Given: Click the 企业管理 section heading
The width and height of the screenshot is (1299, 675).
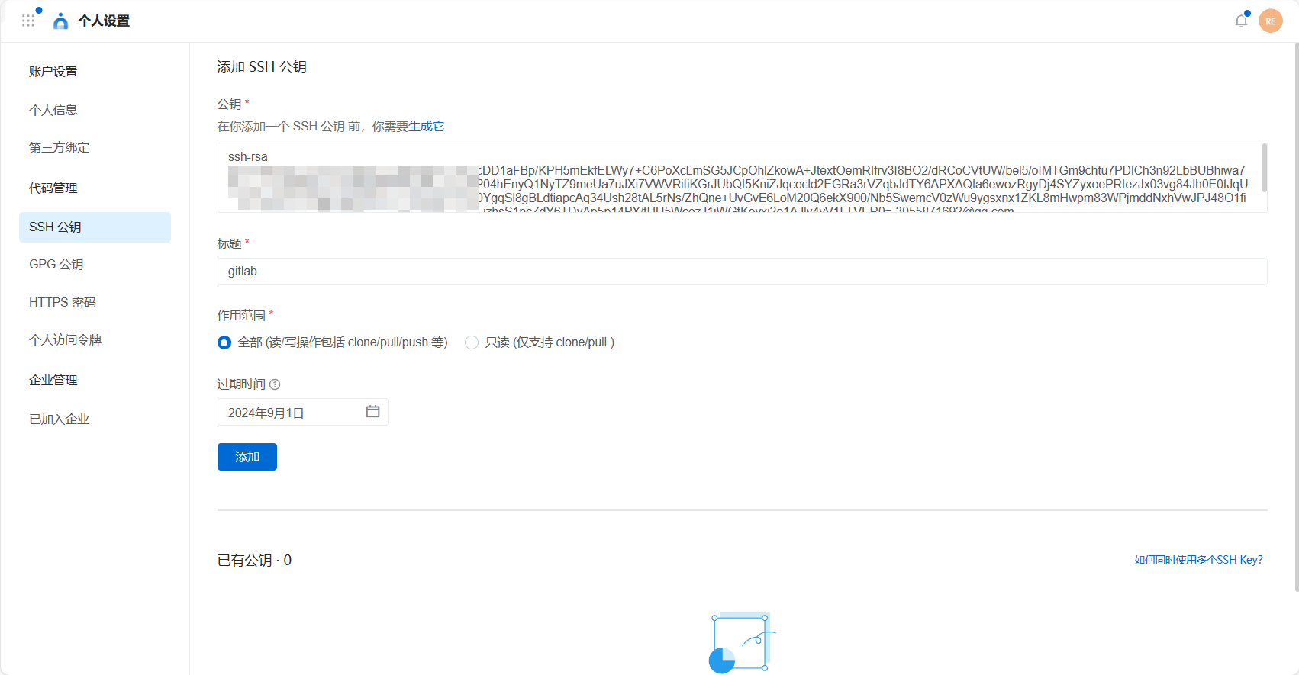Looking at the screenshot, I should pos(53,380).
